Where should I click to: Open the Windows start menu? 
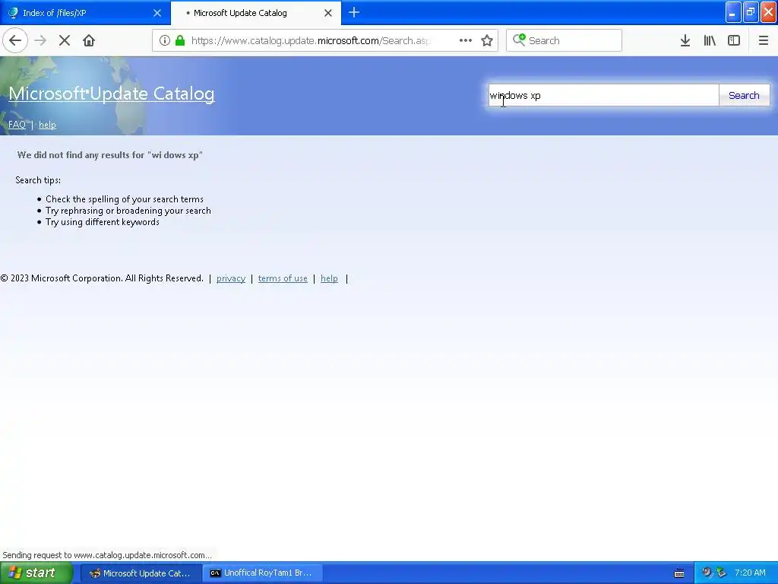(36, 573)
